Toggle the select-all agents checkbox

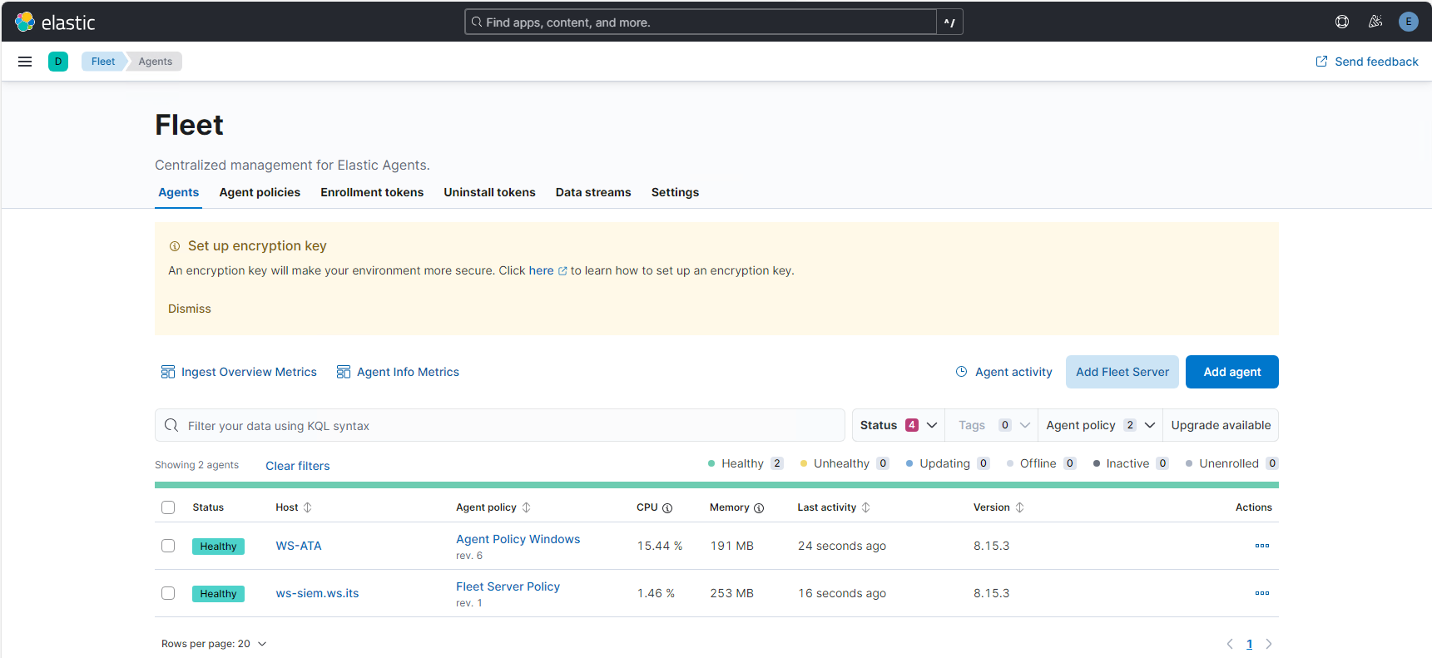[168, 507]
